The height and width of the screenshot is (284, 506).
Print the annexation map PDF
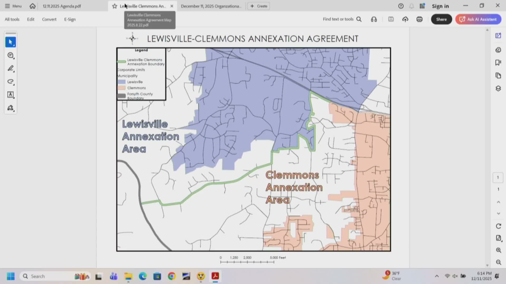[419, 19]
